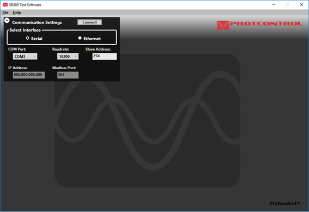Open the Help menu
This screenshot has height=212, width=309.
(x=17, y=13)
